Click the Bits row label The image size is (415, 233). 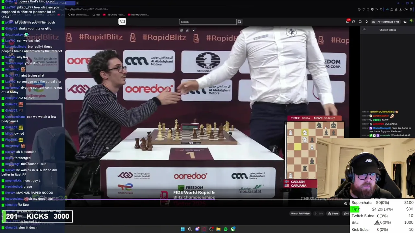coord(355,223)
